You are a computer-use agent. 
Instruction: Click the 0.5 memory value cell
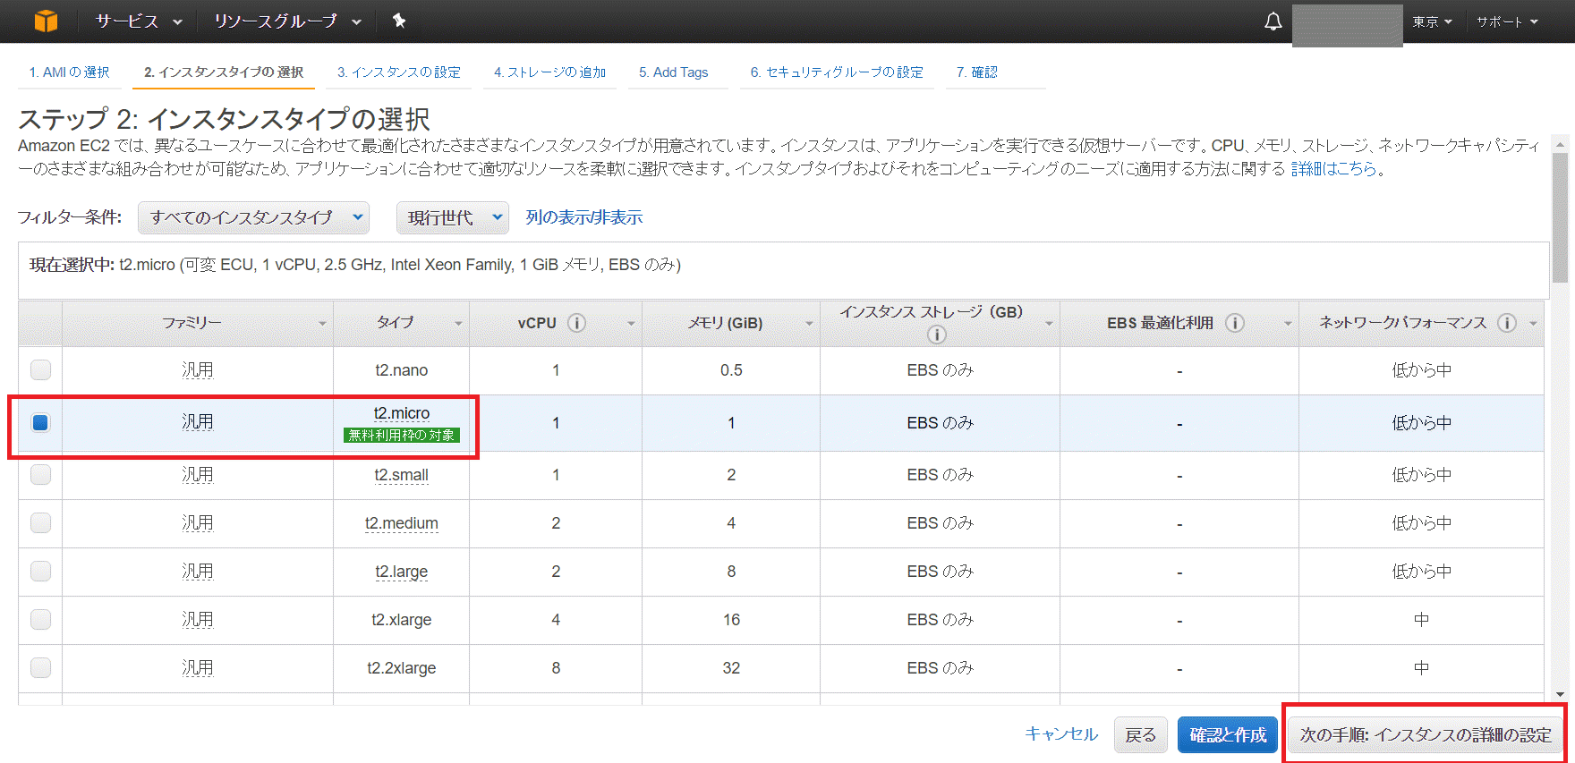[x=731, y=370]
